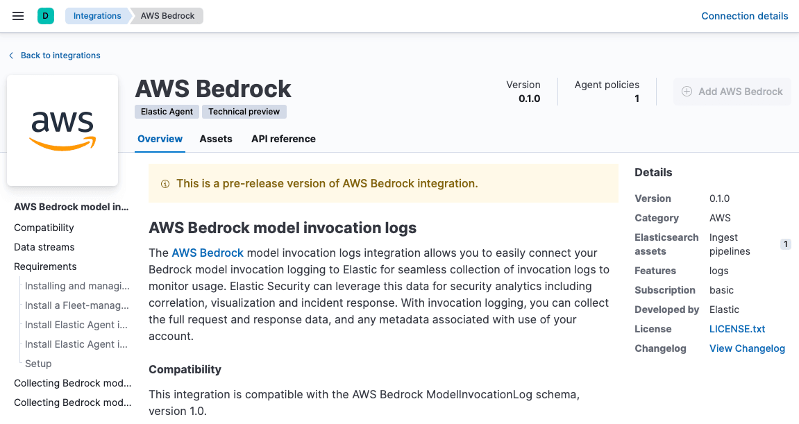
Task: Select Requirements in the sidebar outline
Action: (x=45, y=266)
